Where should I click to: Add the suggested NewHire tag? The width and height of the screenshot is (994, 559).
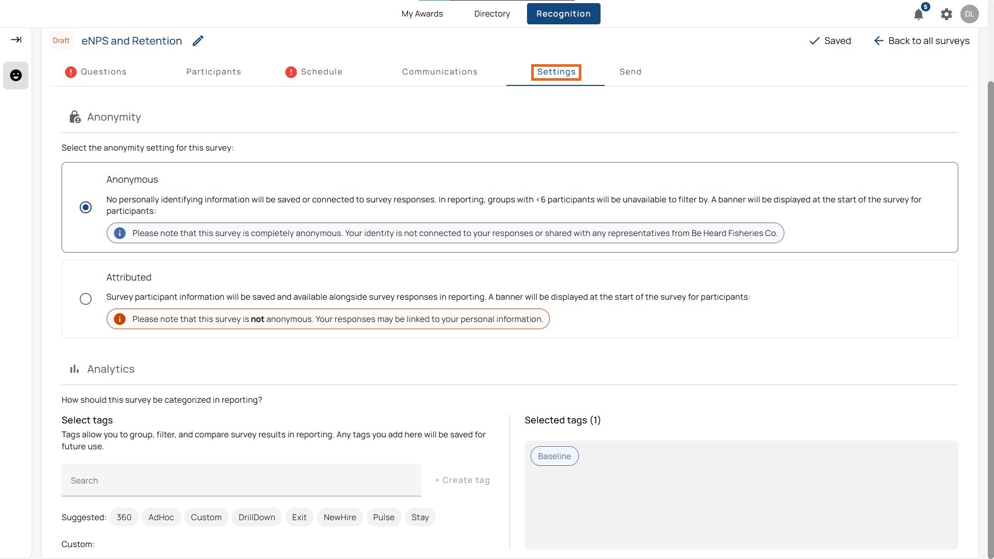(x=340, y=517)
